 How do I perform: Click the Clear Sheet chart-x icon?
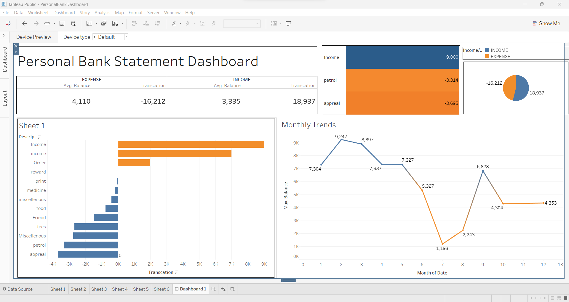click(x=115, y=23)
